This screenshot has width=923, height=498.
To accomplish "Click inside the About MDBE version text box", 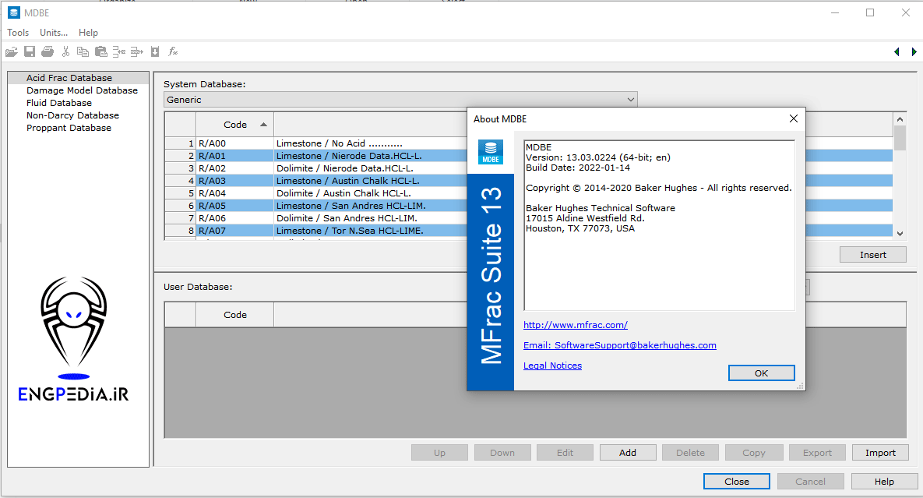I will click(x=659, y=225).
